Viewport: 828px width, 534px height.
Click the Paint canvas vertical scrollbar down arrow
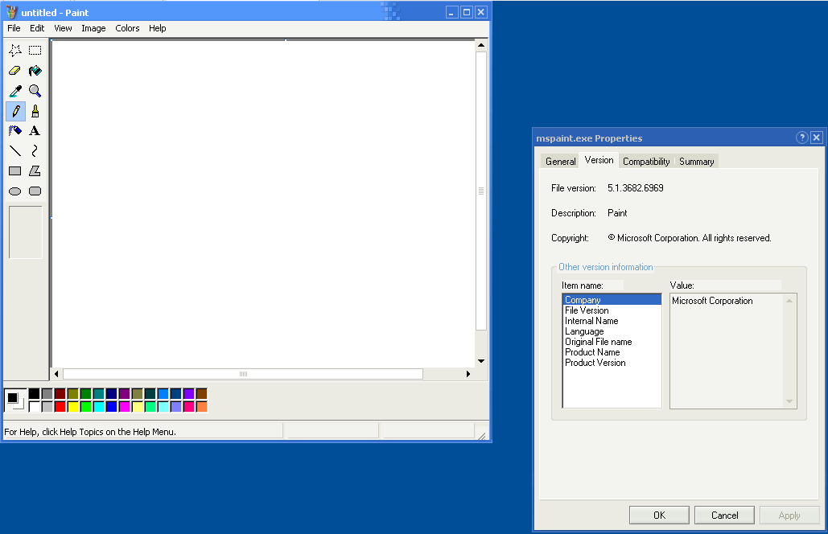click(481, 361)
